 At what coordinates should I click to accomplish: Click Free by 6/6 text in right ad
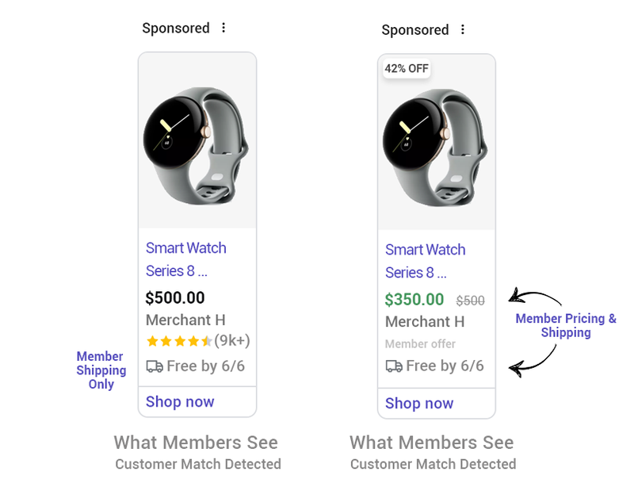(445, 366)
